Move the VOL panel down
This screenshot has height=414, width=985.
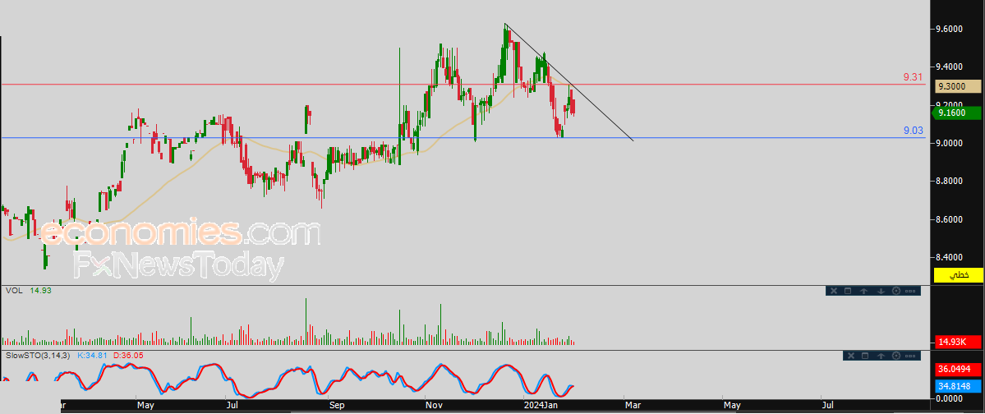point(881,292)
